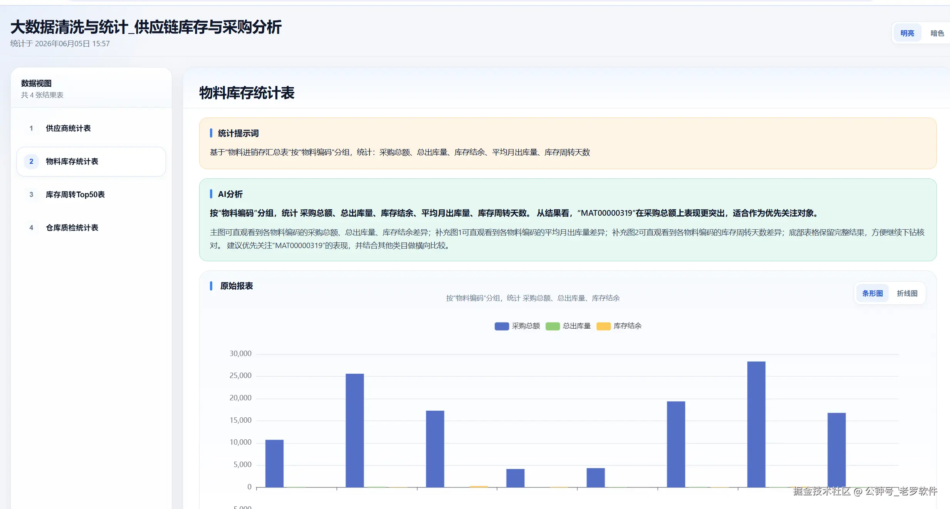This screenshot has height=509, width=950.
Task: Click the number 1 badge beside 供应商统计表
Action: pyautogui.click(x=31, y=128)
